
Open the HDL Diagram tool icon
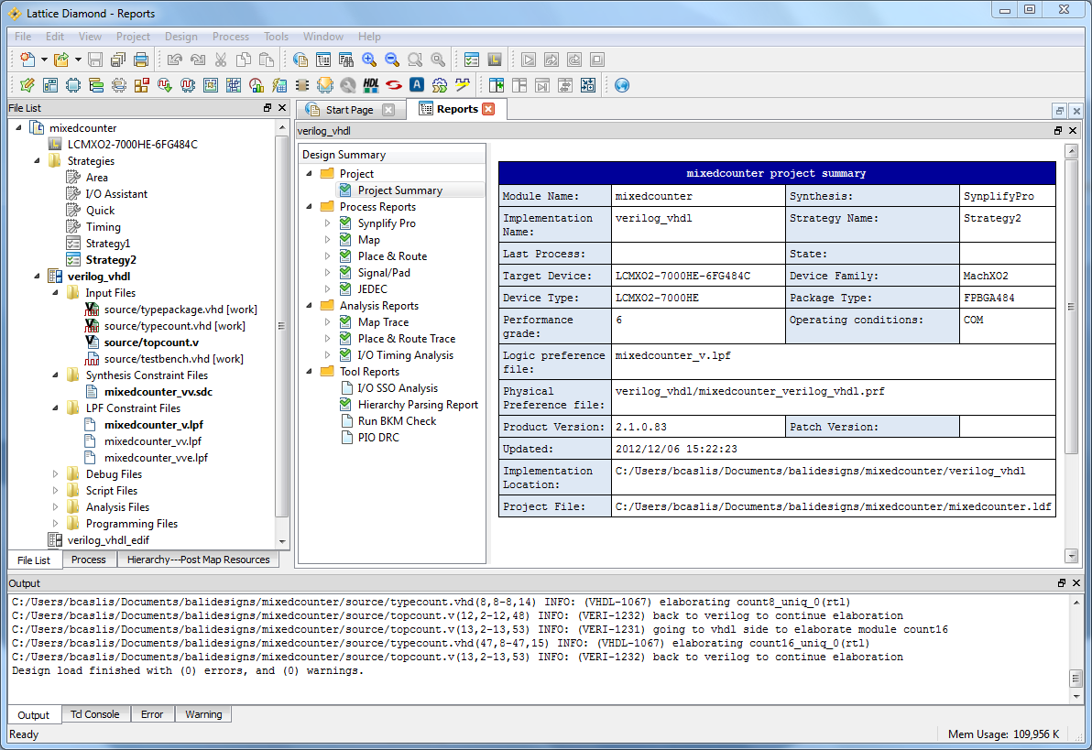tap(371, 85)
